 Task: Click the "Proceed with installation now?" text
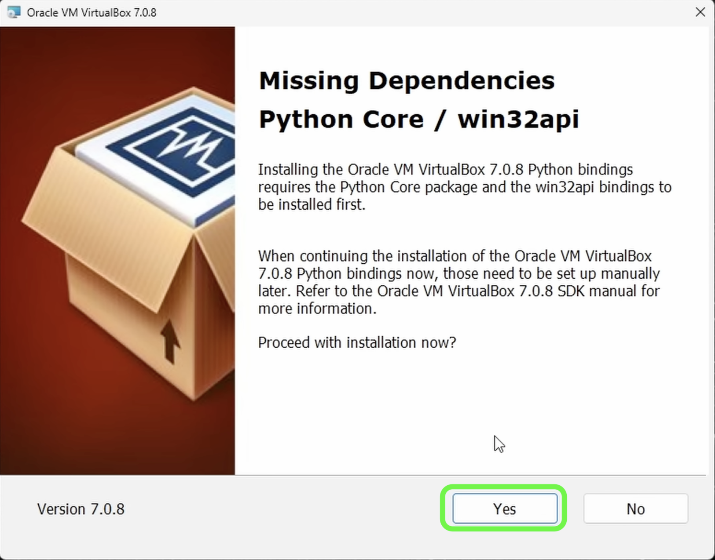coord(357,342)
